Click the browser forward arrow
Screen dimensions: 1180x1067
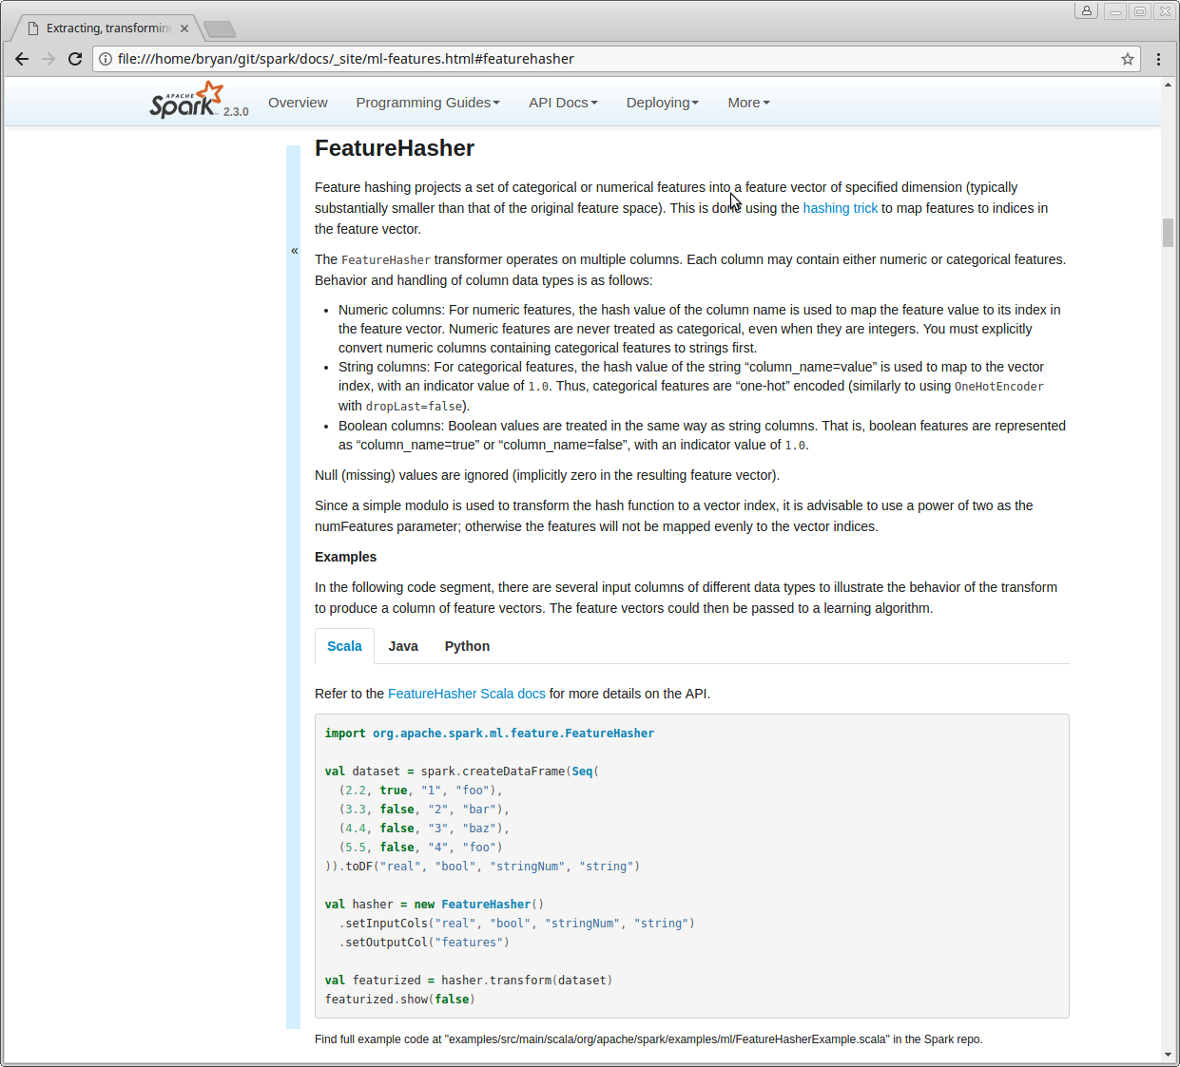click(48, 59)
